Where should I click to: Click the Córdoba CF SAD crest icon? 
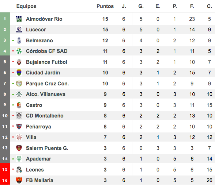pos(19,51)
